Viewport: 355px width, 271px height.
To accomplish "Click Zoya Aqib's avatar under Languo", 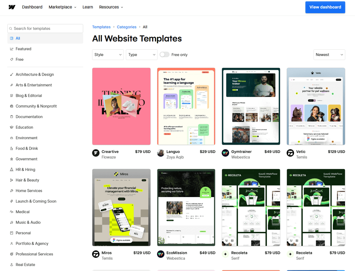I will 161,153.
